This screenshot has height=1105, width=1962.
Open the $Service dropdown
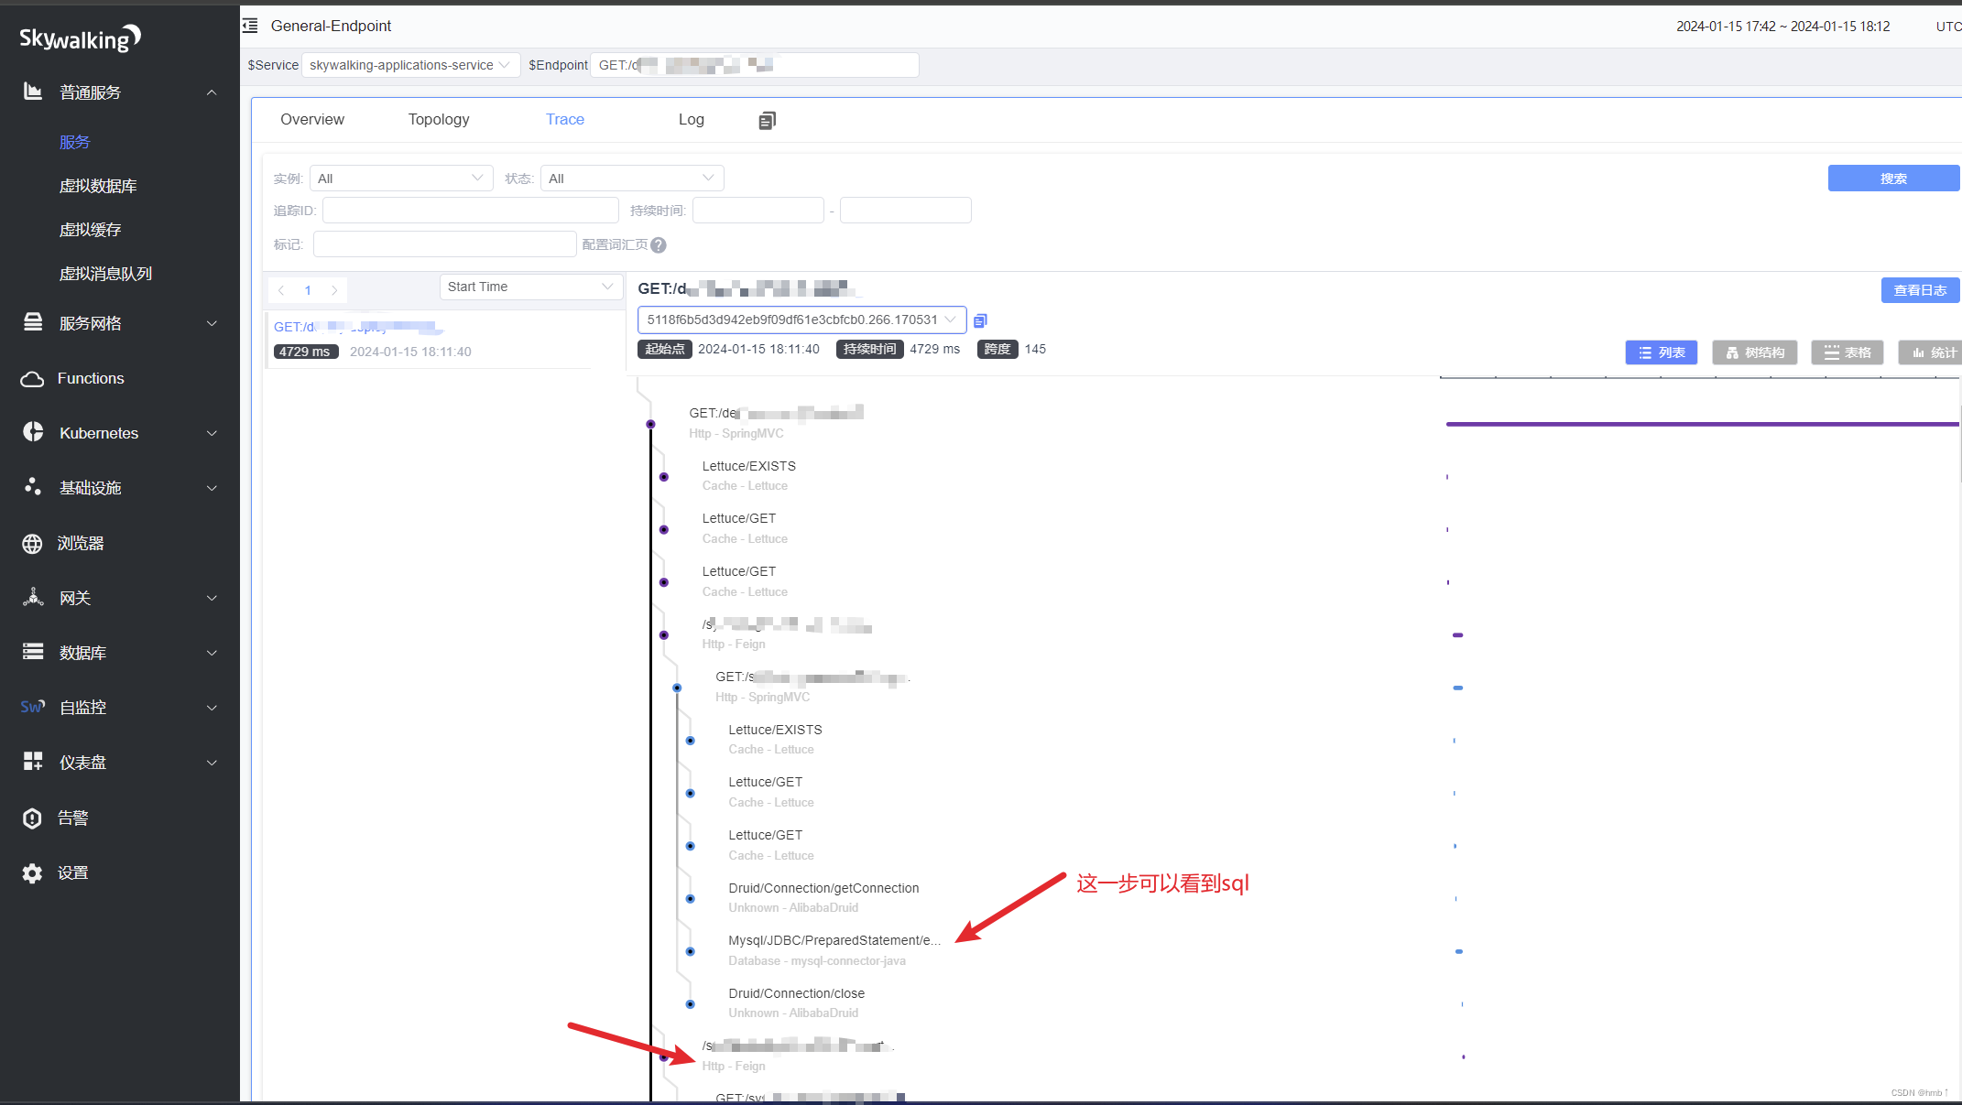tap(410, 65)
